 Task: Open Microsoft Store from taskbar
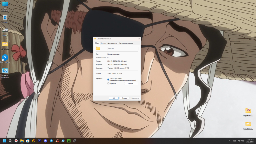coord(28,141)
